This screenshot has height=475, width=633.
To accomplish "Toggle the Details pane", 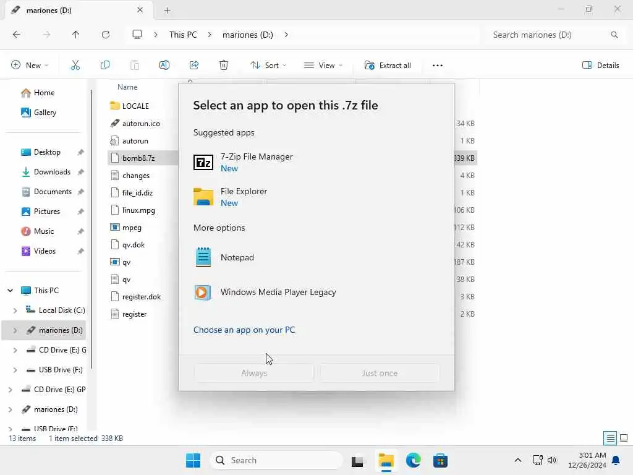I will [601, 65].
